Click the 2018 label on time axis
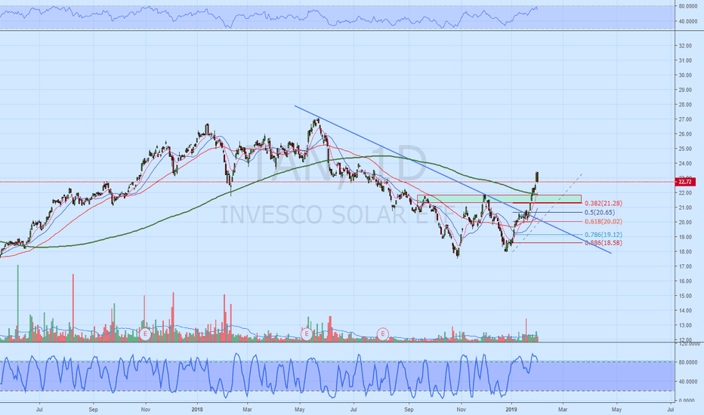The height and width of the screenshot is (415, 704). pos(197,409)
